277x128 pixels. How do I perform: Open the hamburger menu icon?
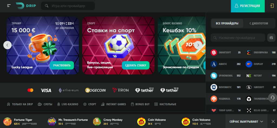click(9, 6)
